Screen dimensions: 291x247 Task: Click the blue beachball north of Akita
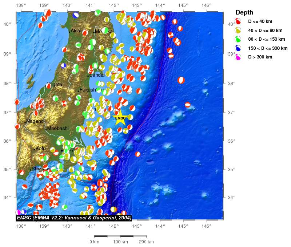(76, 15)
